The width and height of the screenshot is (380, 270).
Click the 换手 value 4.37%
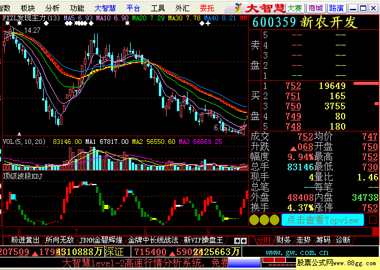pyautogui.click(x=300, y=208)
